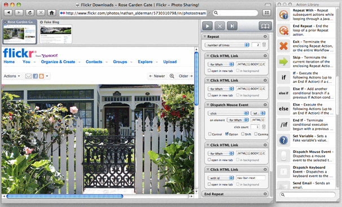342x207 pixels.
Task: Run the workflow with the play button
Action: click(208, 26)
